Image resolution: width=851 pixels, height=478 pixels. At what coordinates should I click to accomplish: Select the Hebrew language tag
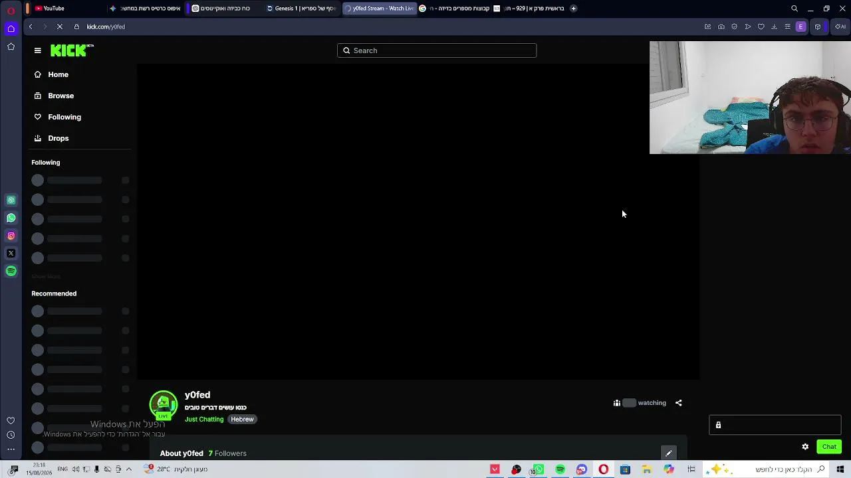[x=242, y=420]
